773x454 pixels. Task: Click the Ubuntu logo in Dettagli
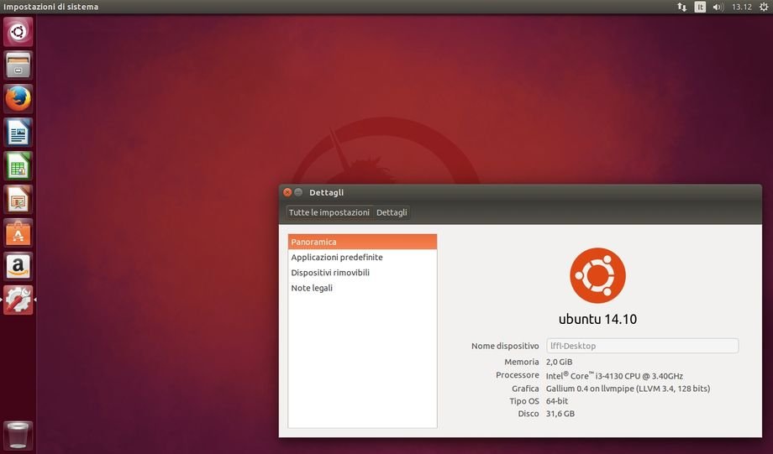click(597, 275)
